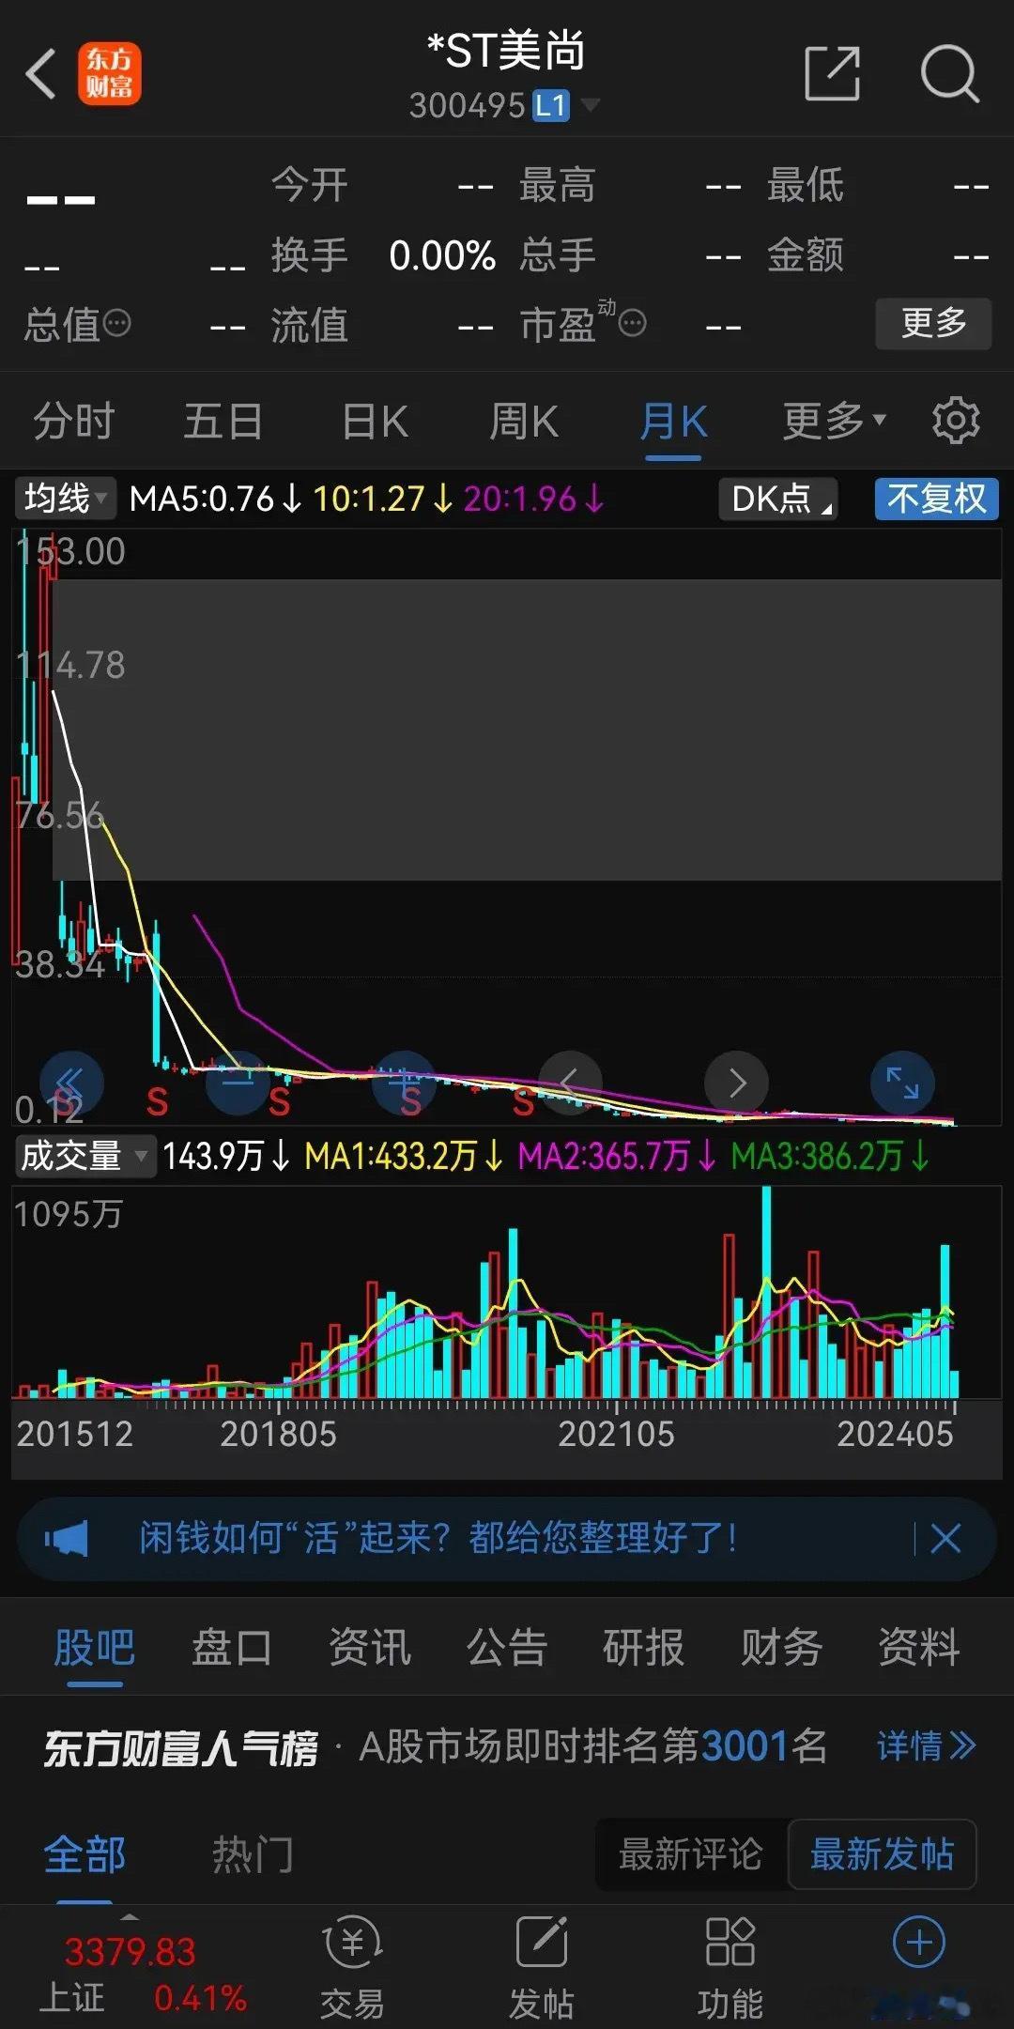Open 功能 grid icon
Screen dimensions: 1014x2029
coord(730,1966)
